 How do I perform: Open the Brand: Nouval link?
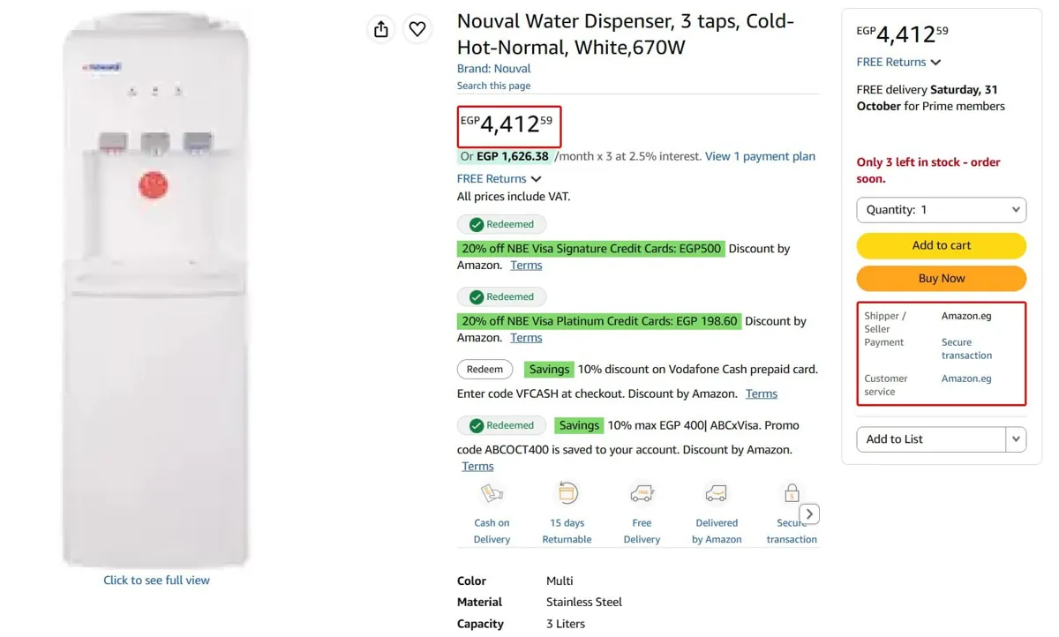coord(493,68)
